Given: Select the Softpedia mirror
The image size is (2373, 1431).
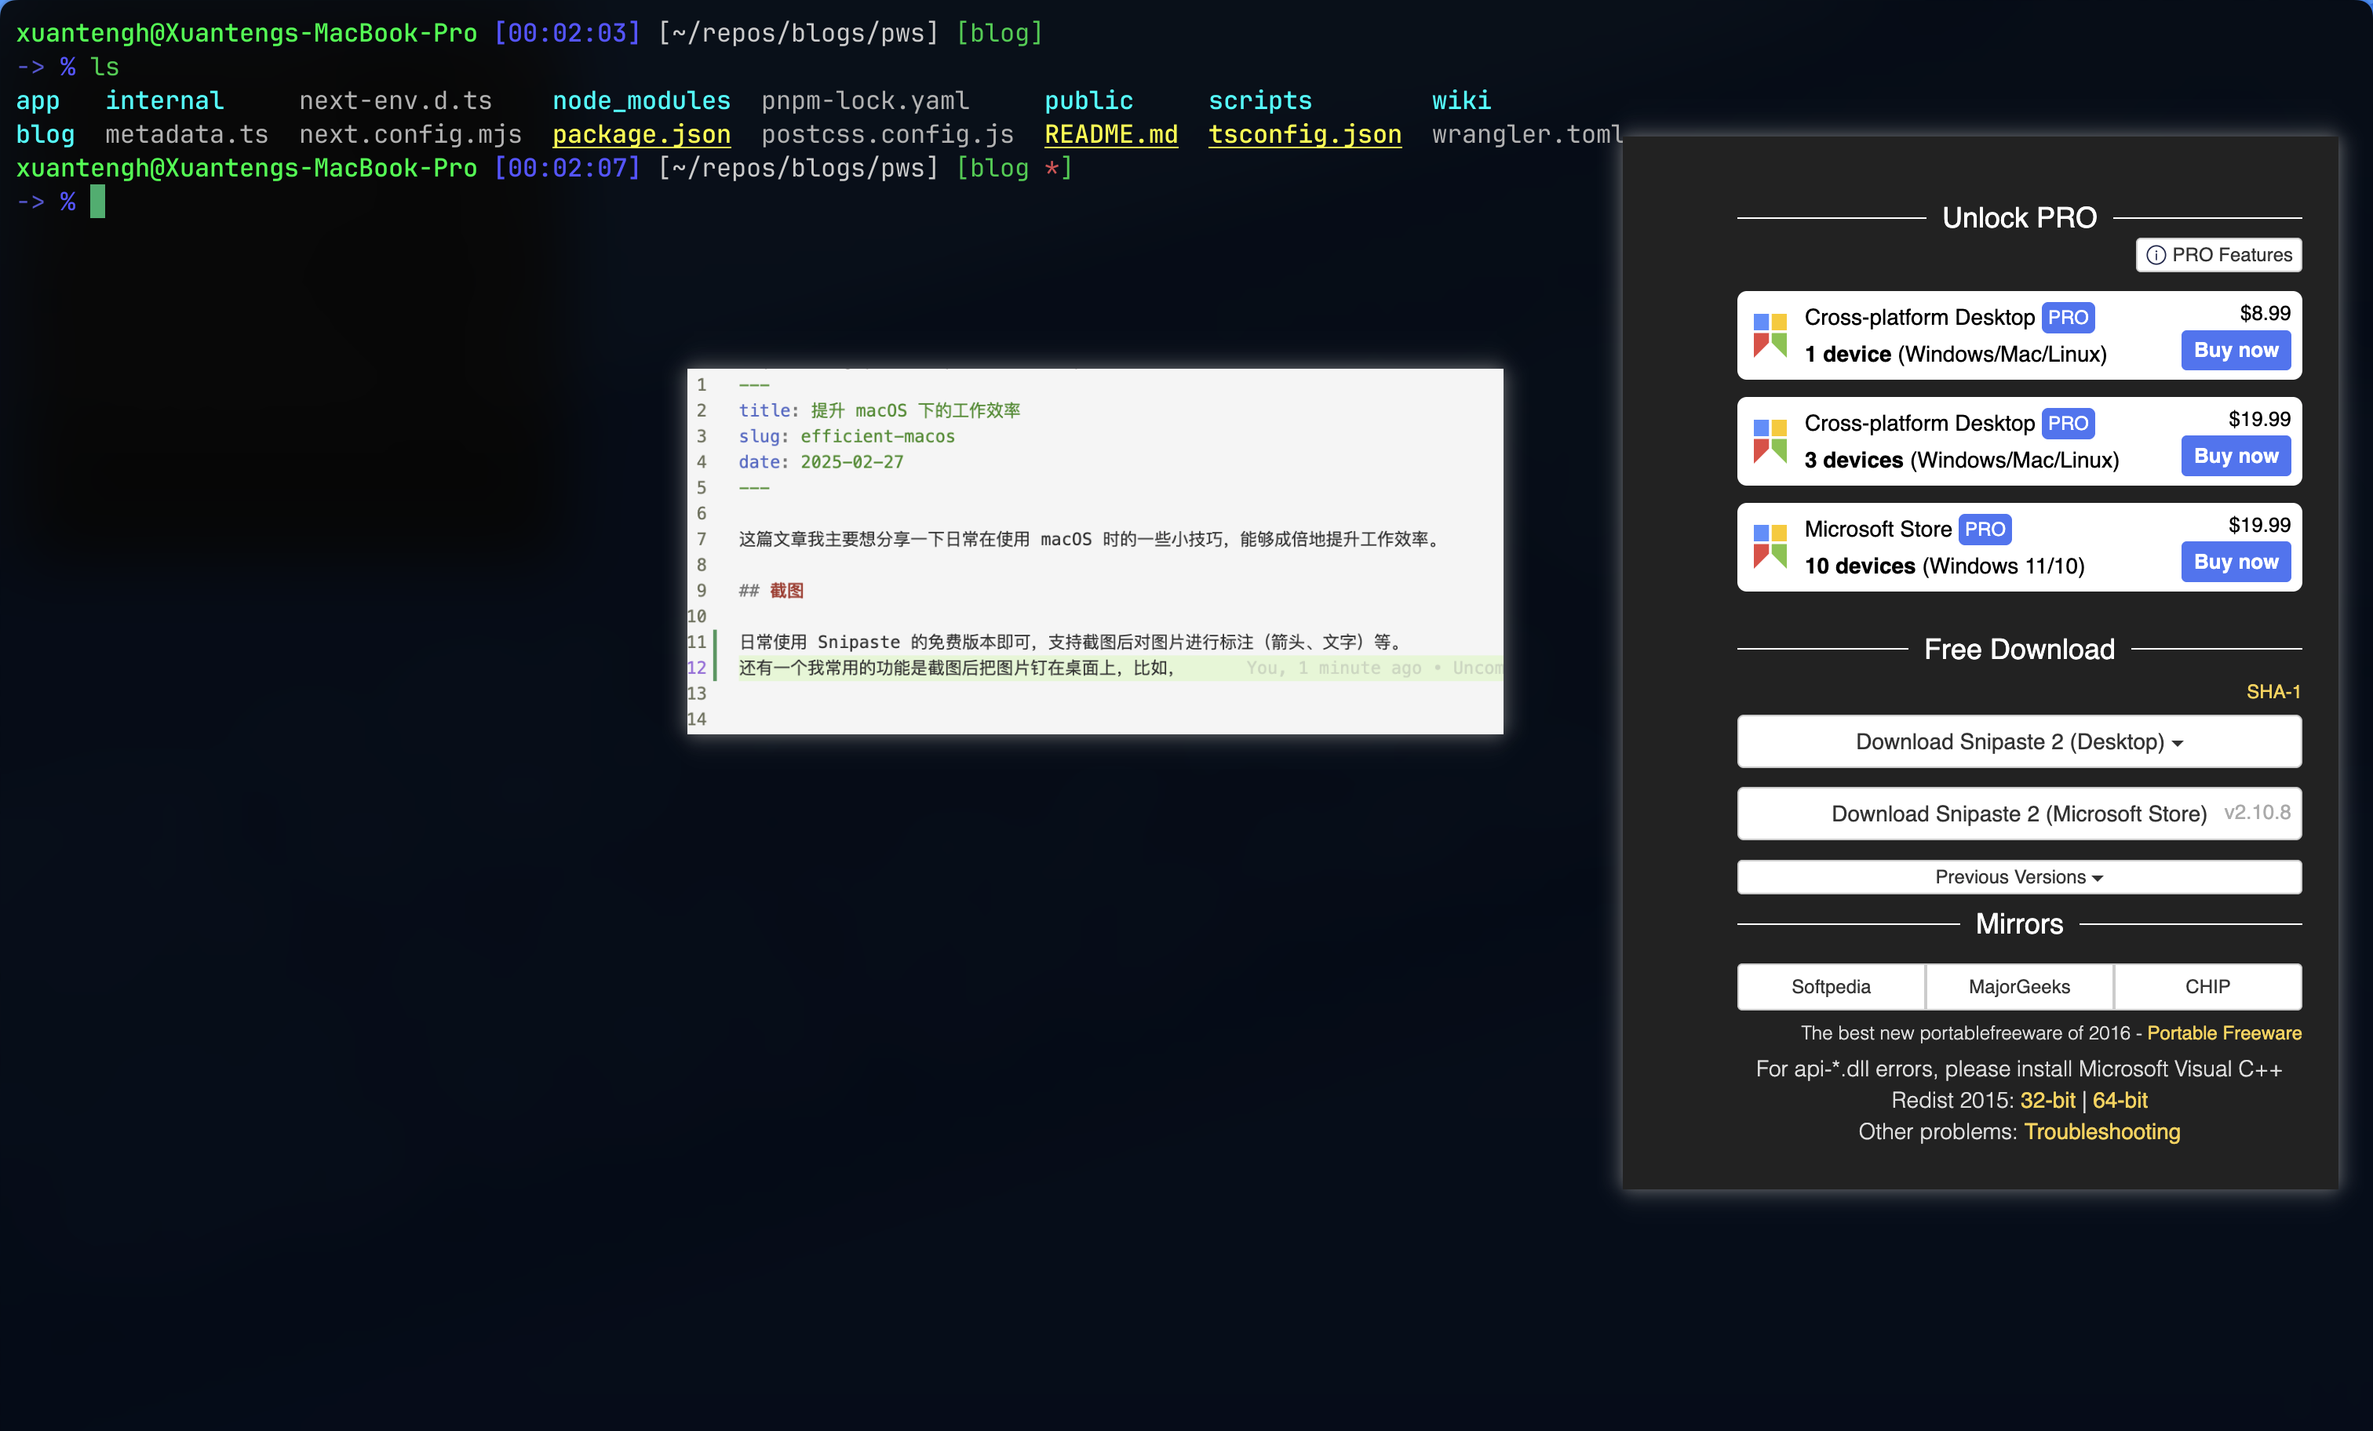Looking at the screenshot, I should (1830, 986).
